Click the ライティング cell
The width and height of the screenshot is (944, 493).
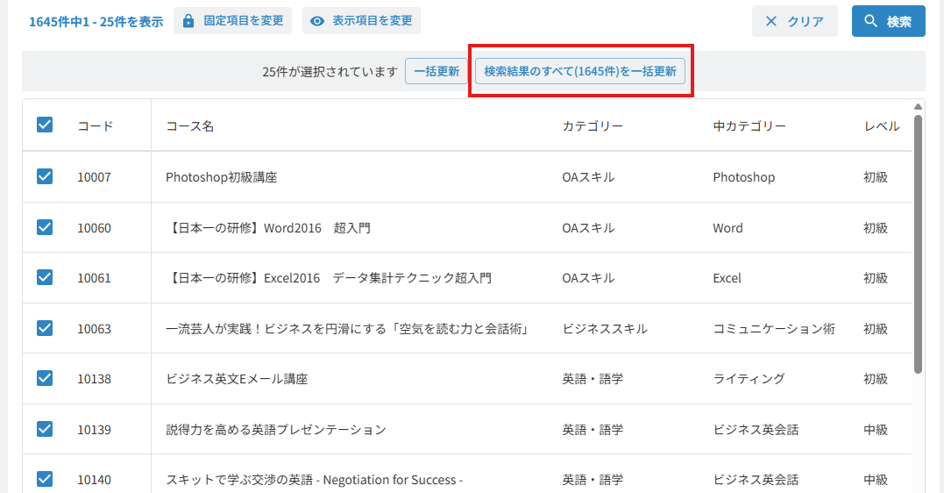749,379
